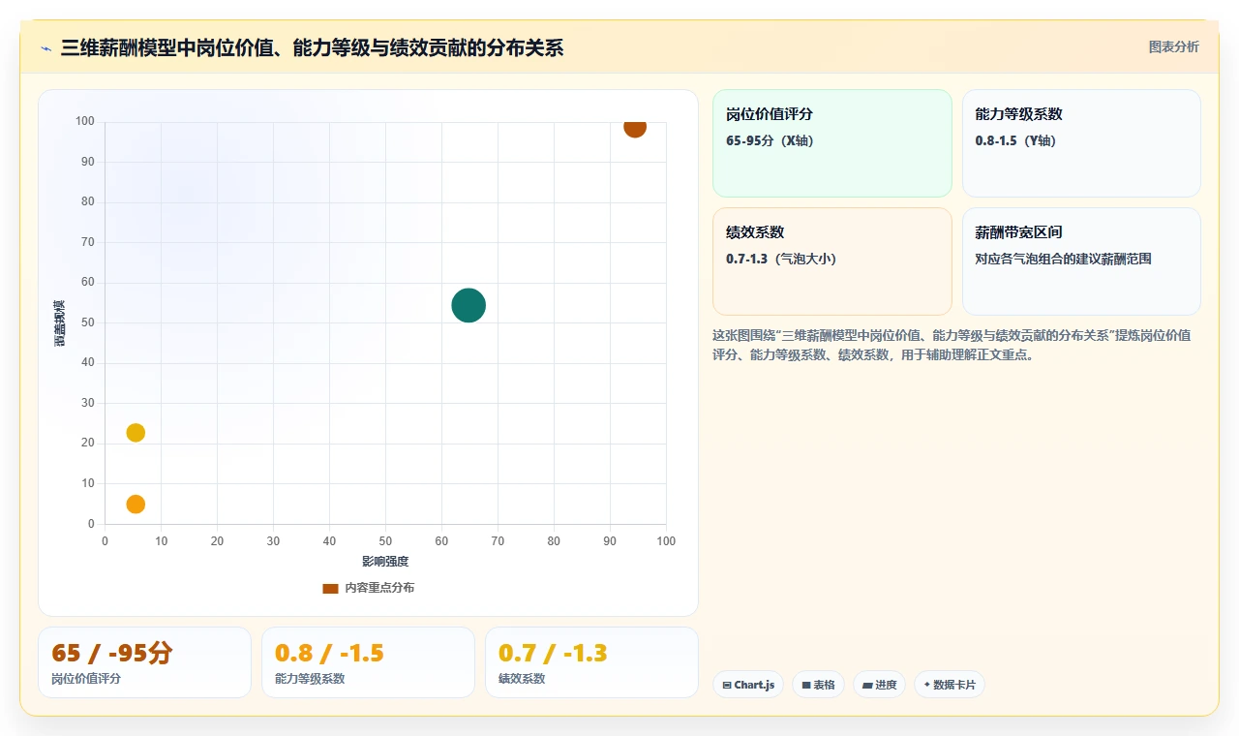Image resolution: width=1239 pixels, height=736 pixels.
Task: Click the 表格 tag chip
Action: tap(818, 685)
